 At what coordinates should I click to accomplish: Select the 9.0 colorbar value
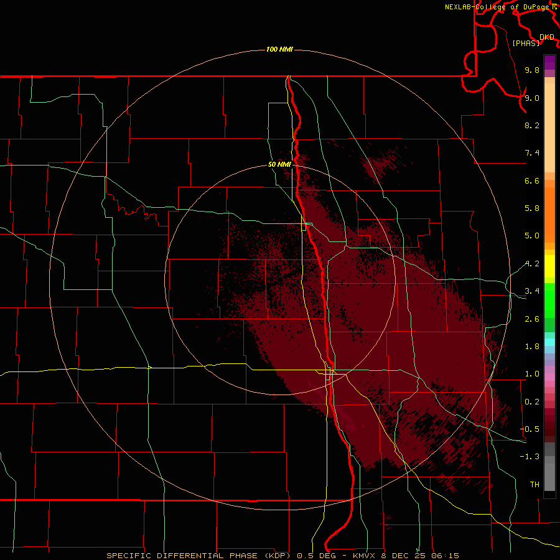pyautogui.click(x=532, y=98)
